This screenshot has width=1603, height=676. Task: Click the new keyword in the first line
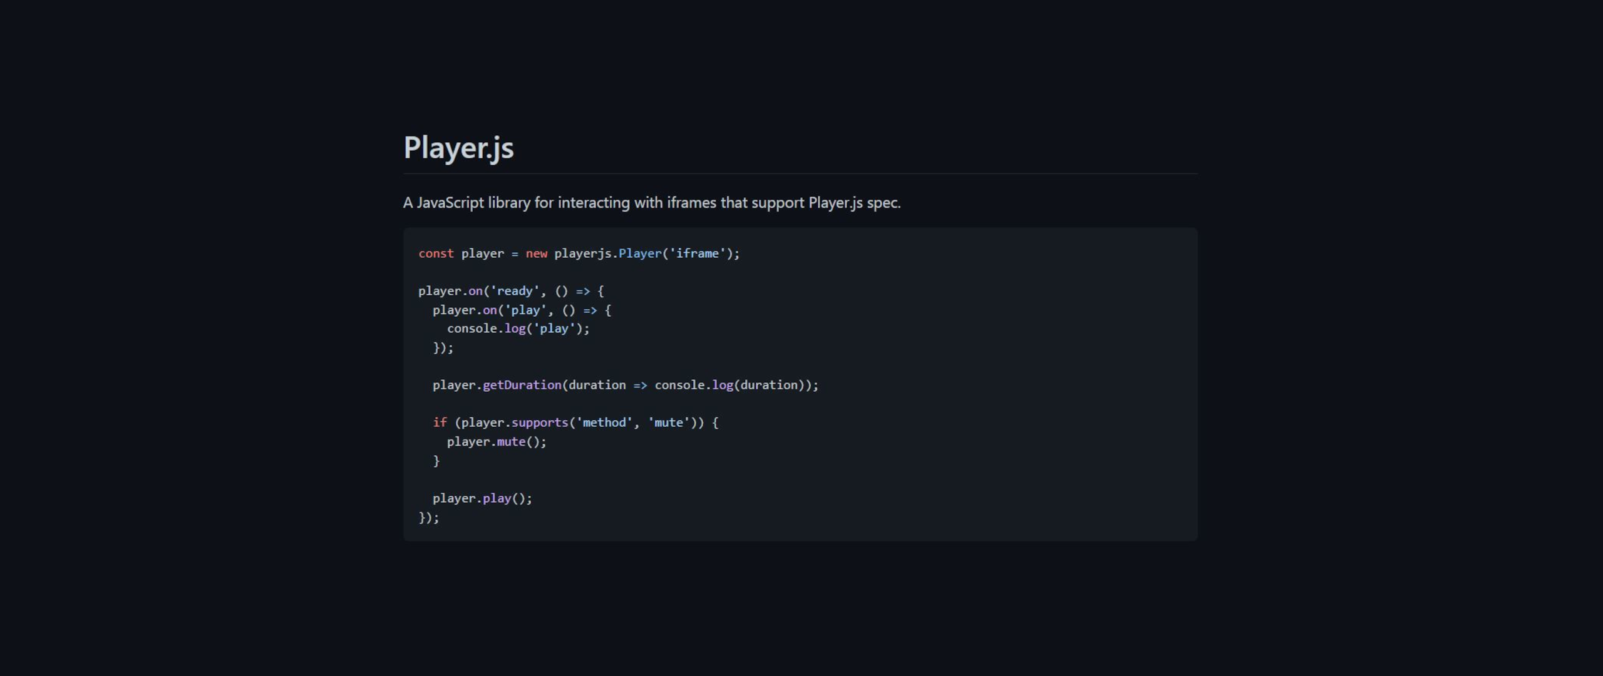537,253
